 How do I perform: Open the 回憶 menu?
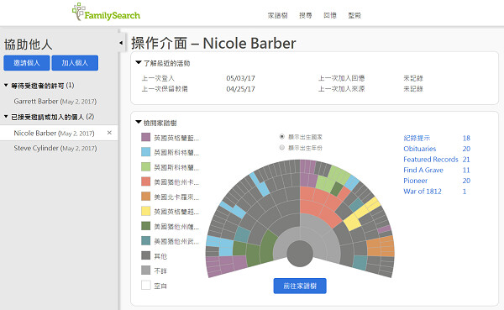(x=330, y=15)
